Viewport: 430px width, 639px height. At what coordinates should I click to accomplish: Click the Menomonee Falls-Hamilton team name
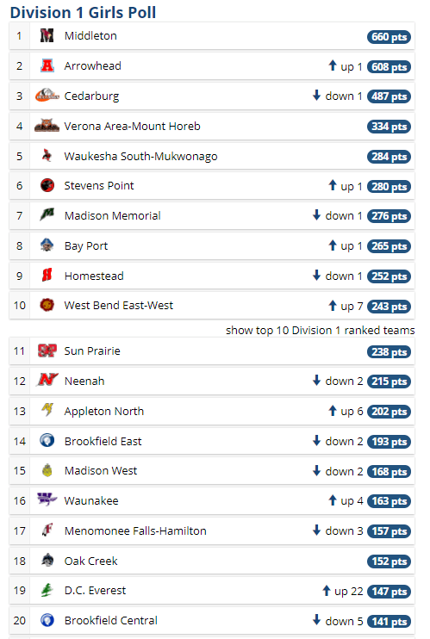[135, 531]
